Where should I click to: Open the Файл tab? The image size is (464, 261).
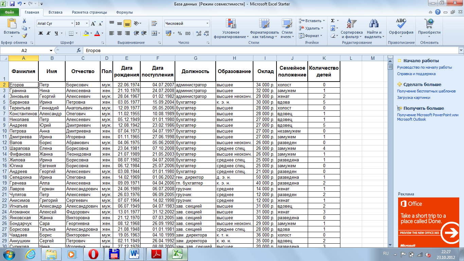point(10,12)
